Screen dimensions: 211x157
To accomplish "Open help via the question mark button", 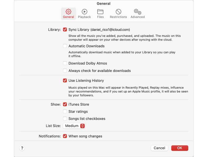I will tap(22, 148).
